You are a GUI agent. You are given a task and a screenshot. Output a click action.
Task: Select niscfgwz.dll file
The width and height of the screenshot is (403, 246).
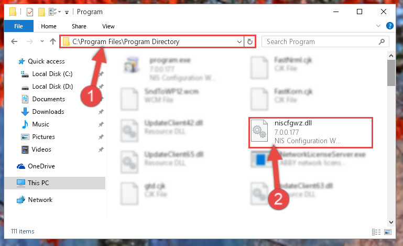310,133
